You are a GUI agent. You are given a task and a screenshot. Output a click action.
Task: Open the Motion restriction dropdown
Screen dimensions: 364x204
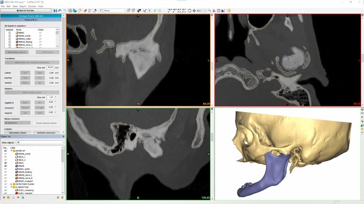click(17, 123)
